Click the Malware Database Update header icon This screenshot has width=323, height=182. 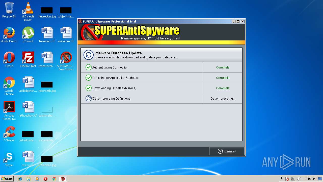click(x=88, y=55)
